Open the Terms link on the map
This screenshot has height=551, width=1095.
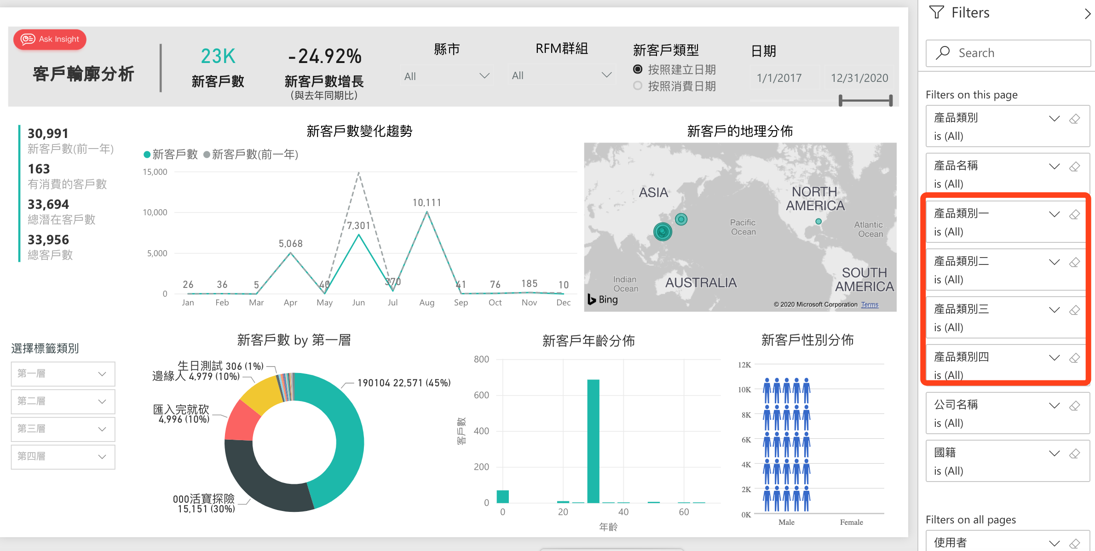pos(870,304)
